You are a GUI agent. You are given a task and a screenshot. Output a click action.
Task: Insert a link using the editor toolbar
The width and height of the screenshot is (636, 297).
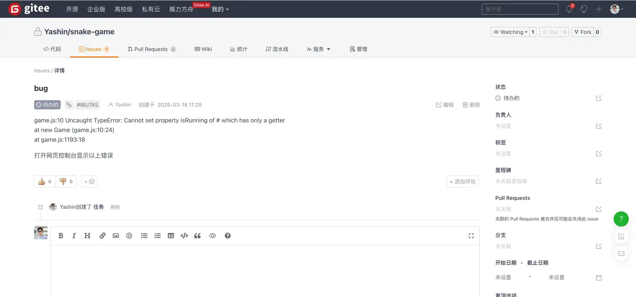(x=102, y=235)
